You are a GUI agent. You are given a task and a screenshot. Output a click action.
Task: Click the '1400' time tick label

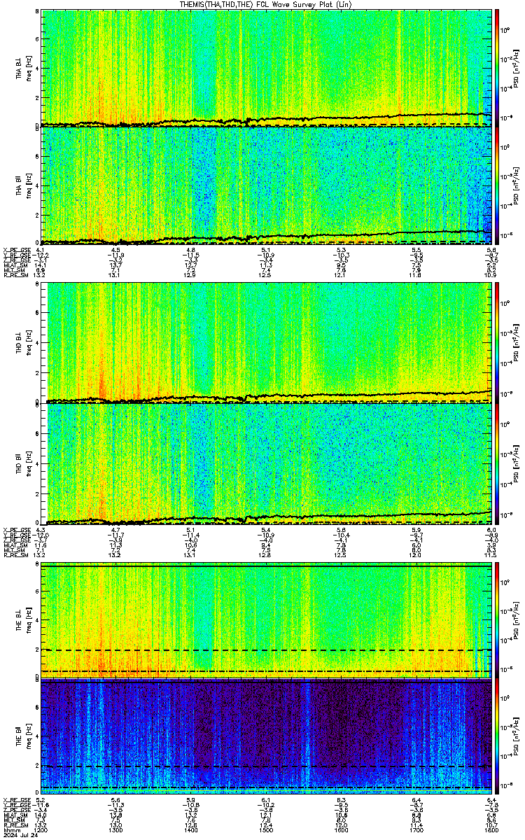(x=191, y=830)
